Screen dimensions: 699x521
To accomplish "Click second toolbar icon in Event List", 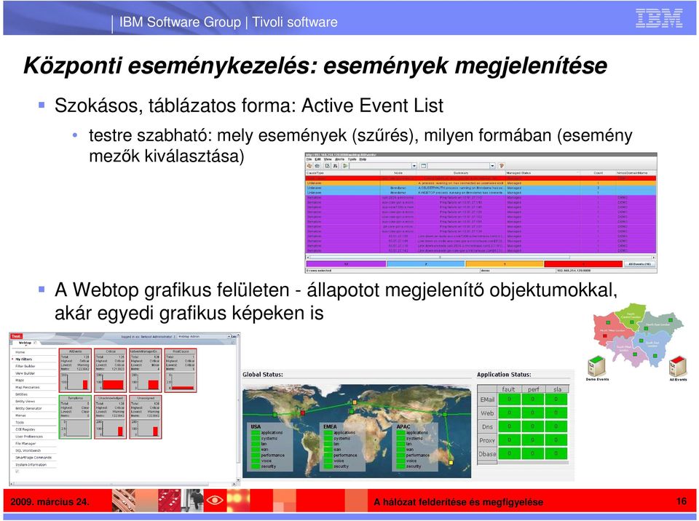I will tap(317, 166).
